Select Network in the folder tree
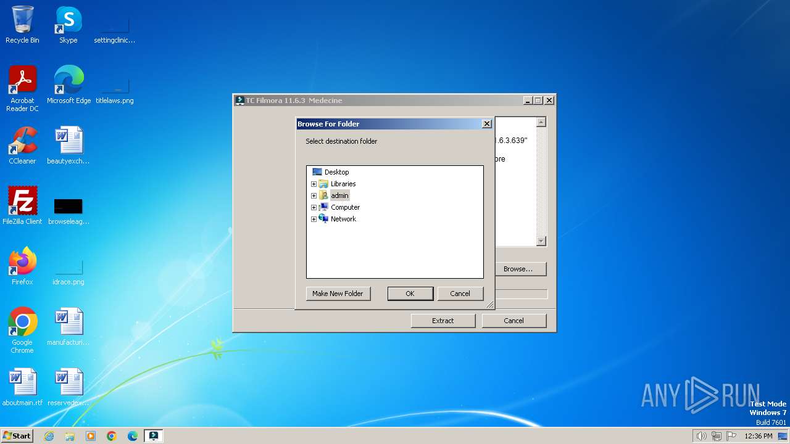This screenshot has width=790, height=444. tap(343, 219)
